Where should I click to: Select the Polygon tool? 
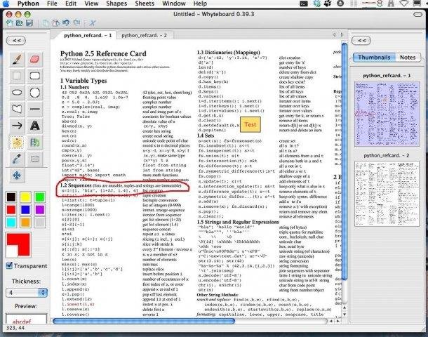point(17,109)
